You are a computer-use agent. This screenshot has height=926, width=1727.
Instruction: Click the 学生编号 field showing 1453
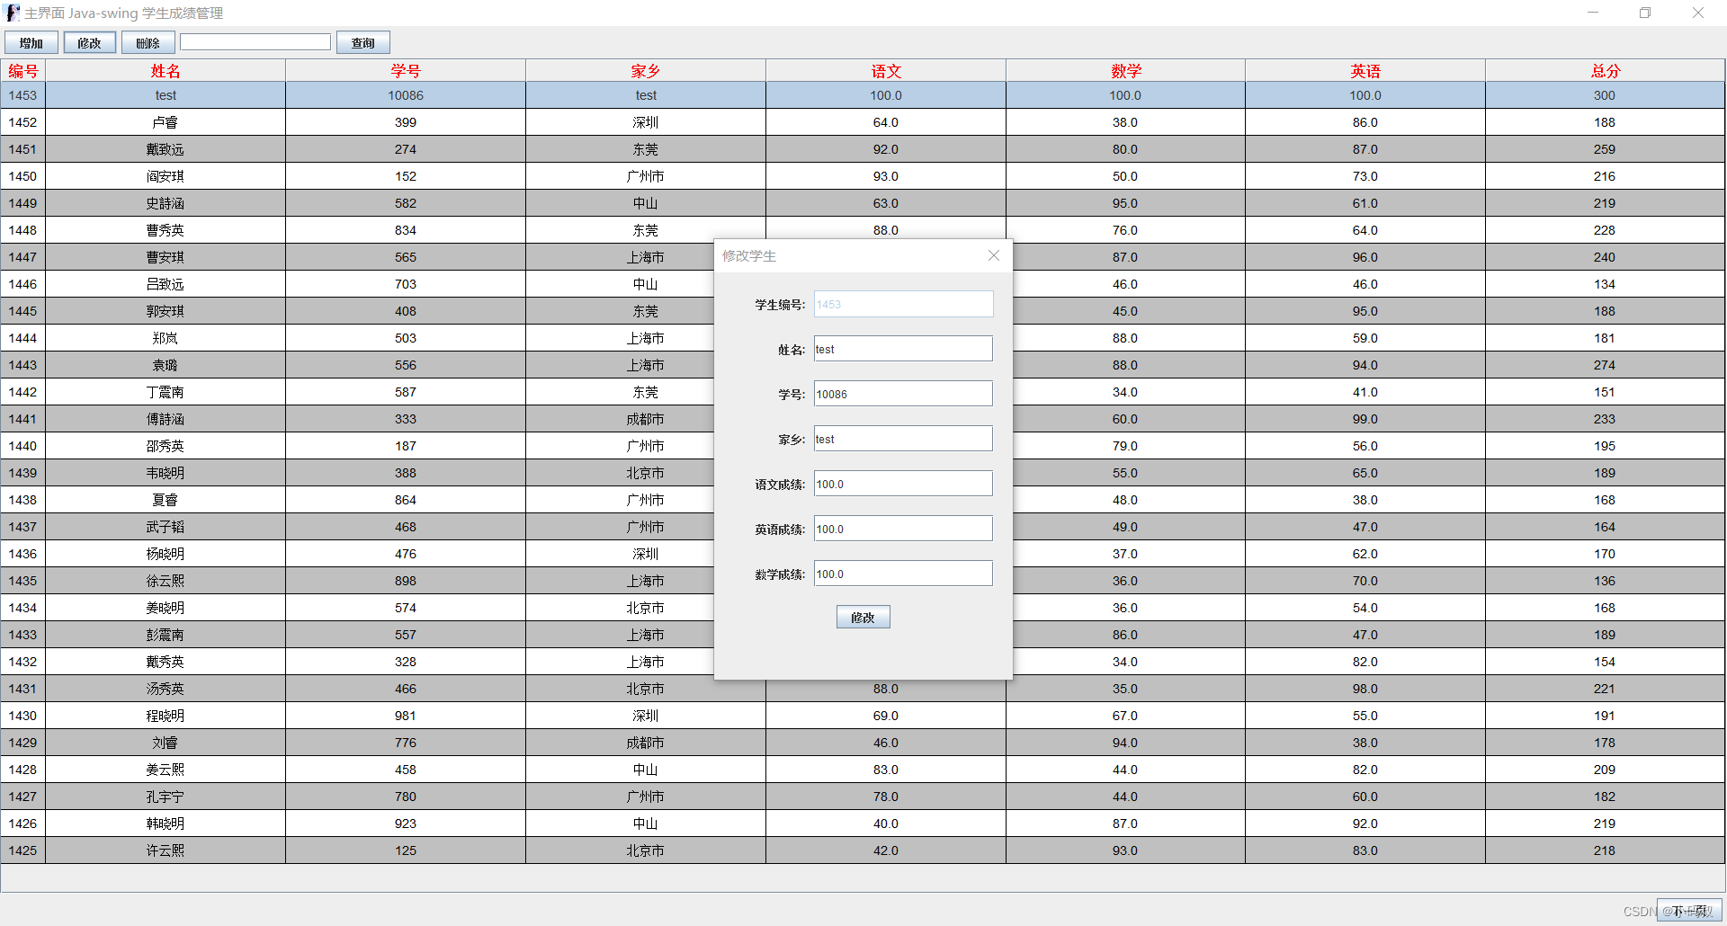903,304
